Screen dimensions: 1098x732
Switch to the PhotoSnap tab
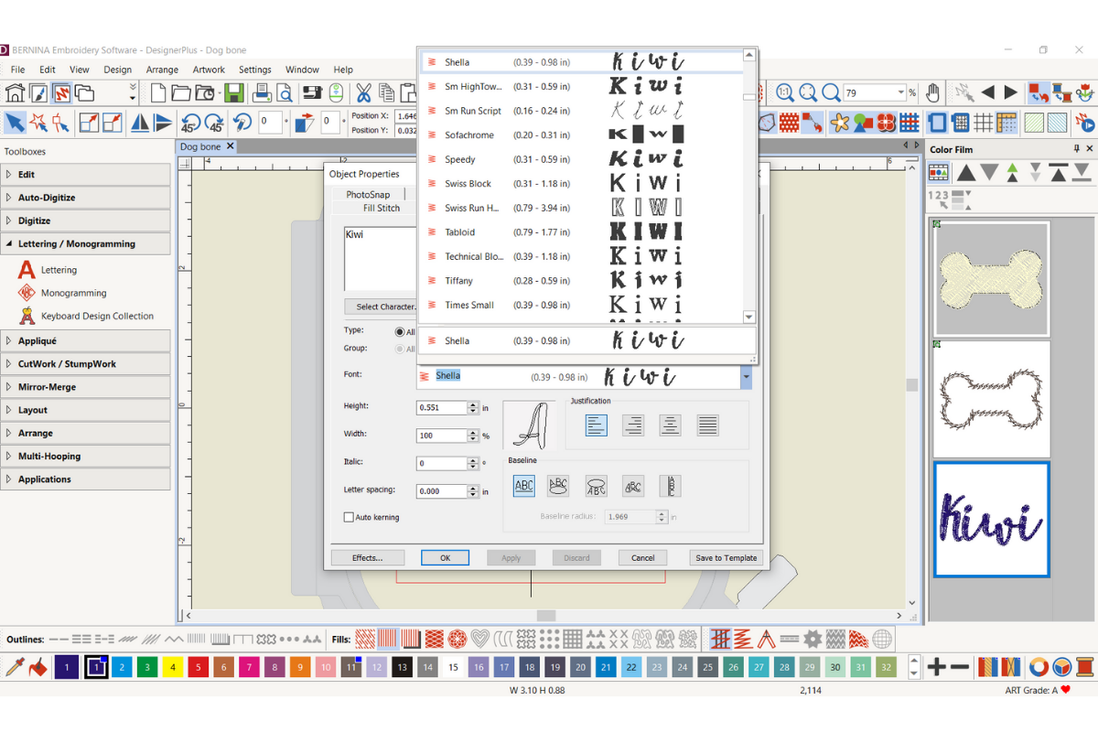click(368, 195)
